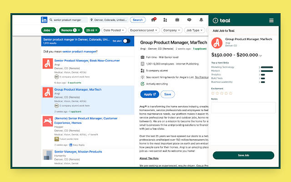291x182 pixels.
Task: Click the employees building icon
Action: pos(142,64)
